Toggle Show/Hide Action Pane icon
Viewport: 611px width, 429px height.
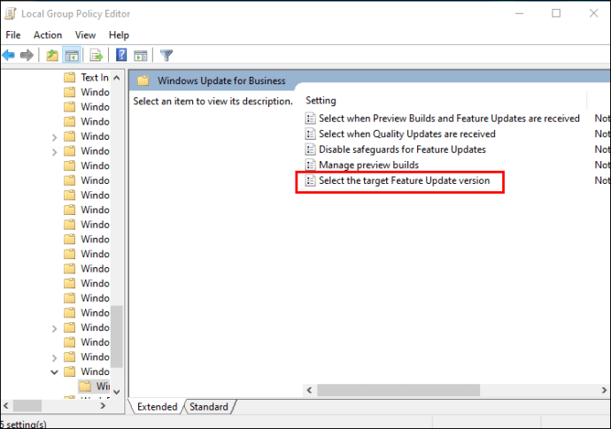[x=141, y=55]
